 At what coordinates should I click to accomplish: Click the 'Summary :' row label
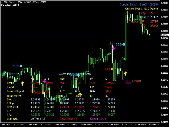coord(13,119)
